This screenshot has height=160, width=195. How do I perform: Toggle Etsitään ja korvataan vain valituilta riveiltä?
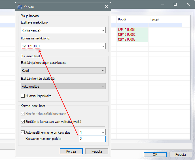click(23, 122)
